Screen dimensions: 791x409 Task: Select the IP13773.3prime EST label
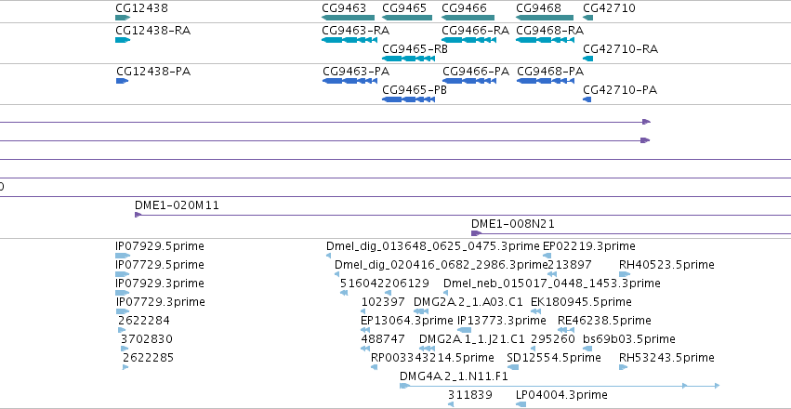click(501, 321)
